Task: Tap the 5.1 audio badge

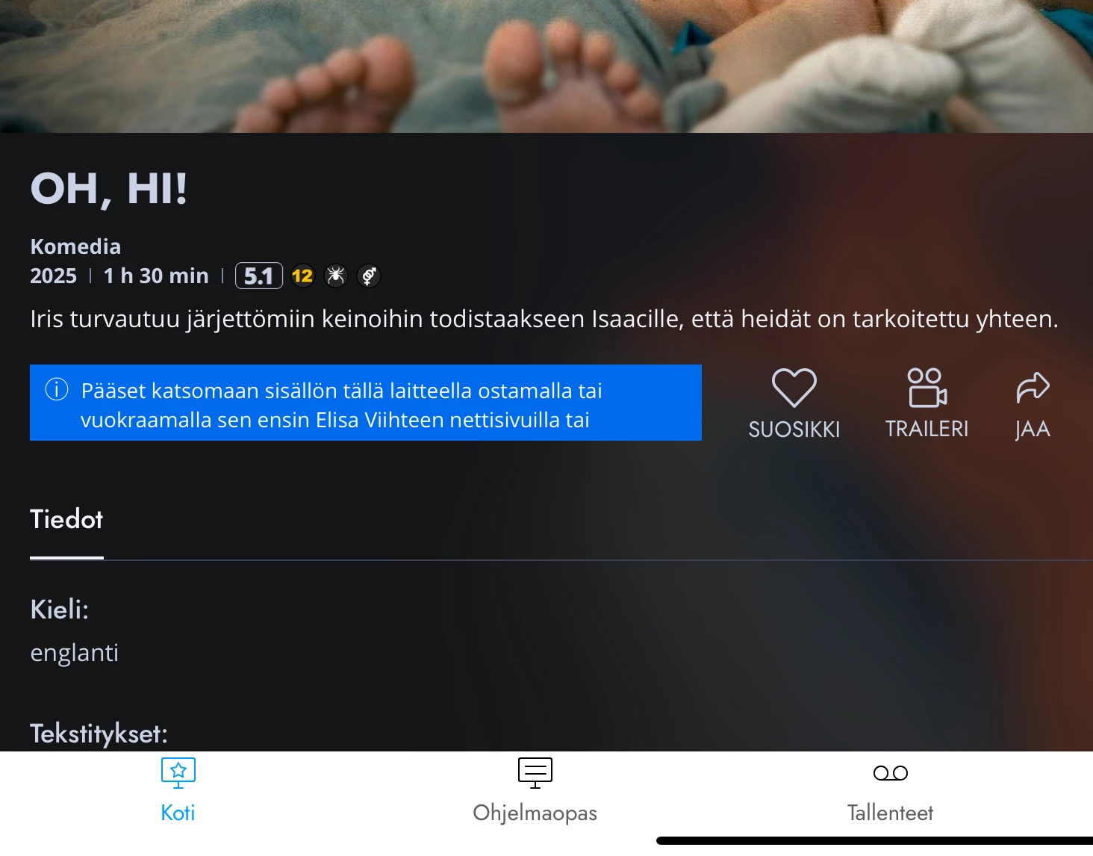Action: (259, 276)
